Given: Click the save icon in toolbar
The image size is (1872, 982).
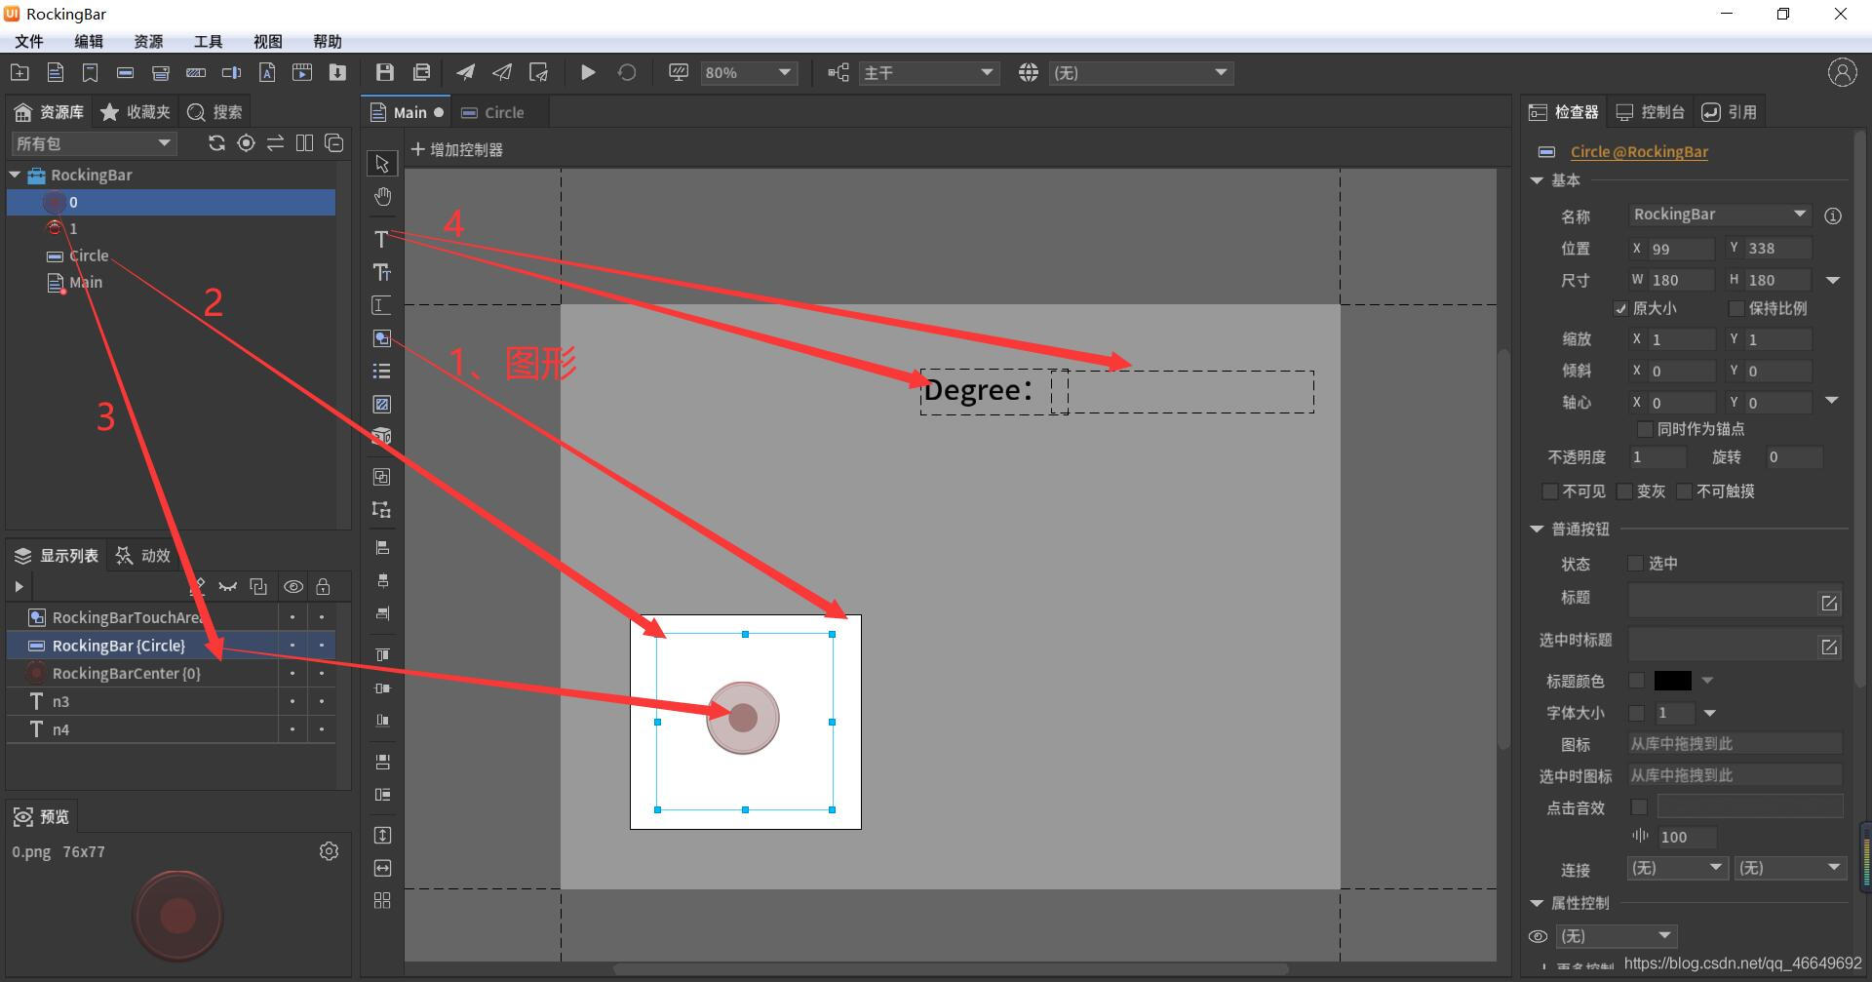Looking at the screenshot, I should [x=384, y=72].
